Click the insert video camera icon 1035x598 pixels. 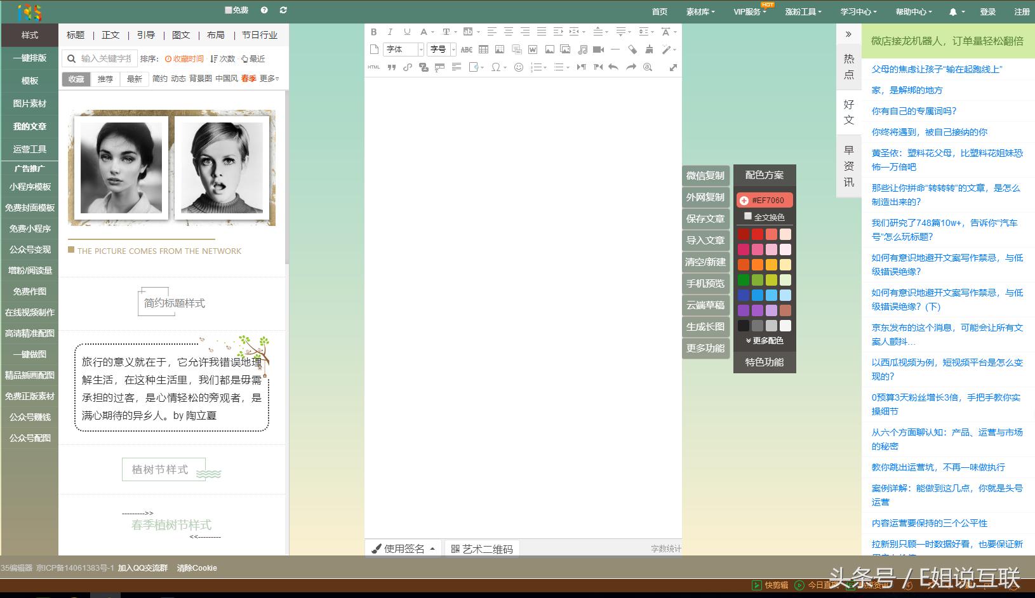click(x=598, y=50)
